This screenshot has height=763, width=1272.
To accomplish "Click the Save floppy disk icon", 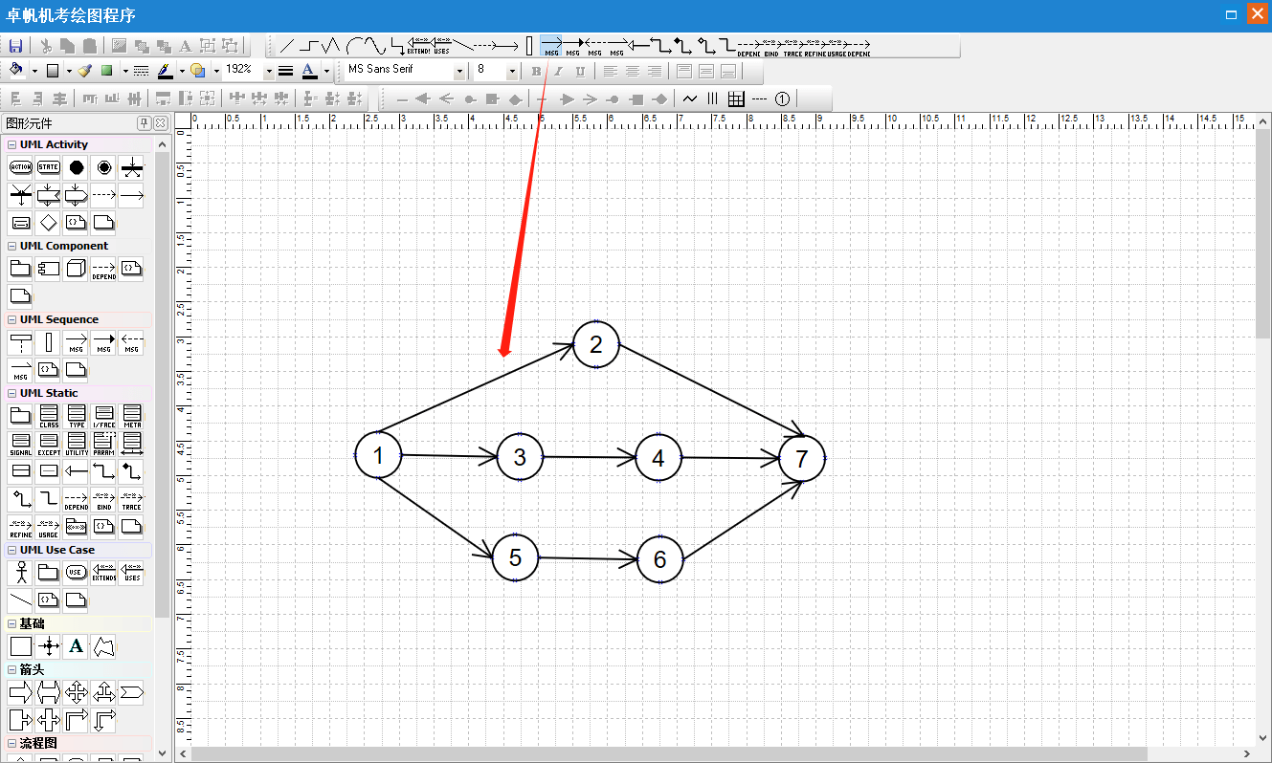I will [15, 45].
